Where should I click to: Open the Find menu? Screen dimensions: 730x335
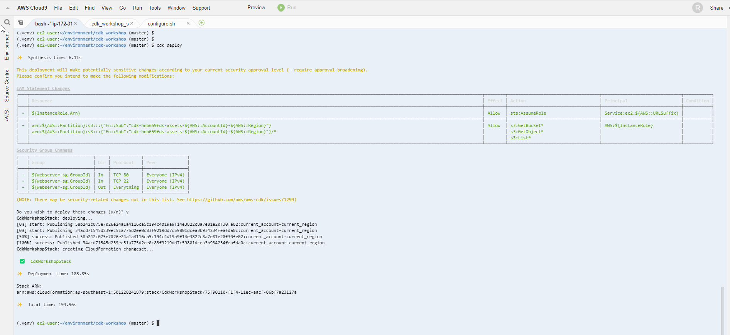[x=90, y=8]
